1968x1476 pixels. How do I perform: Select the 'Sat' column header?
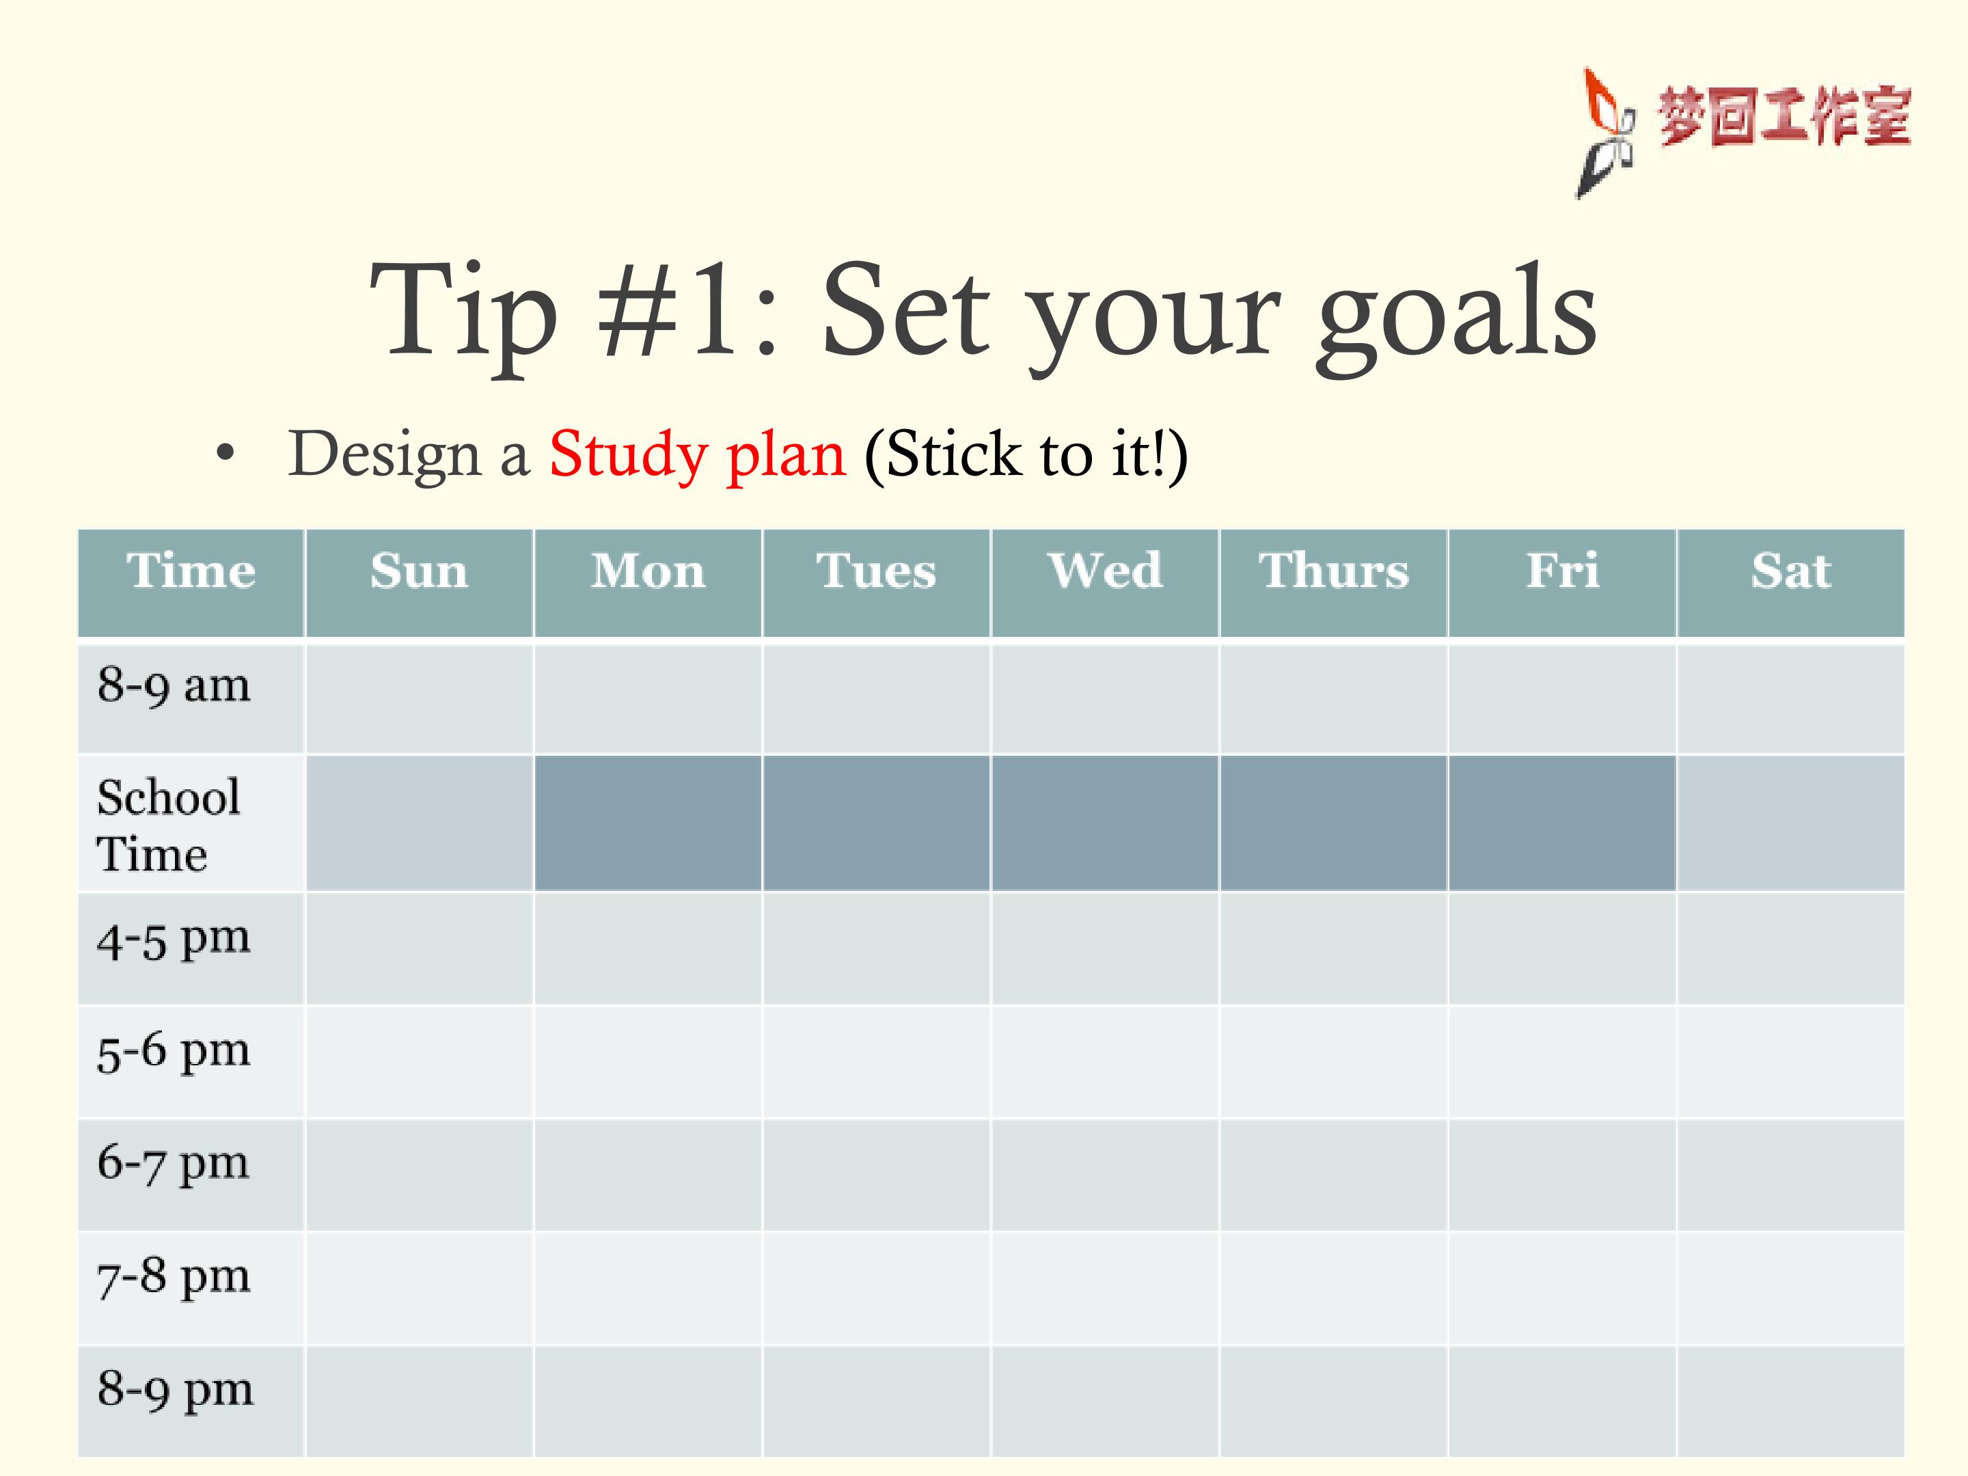[x=1791, y=583]
